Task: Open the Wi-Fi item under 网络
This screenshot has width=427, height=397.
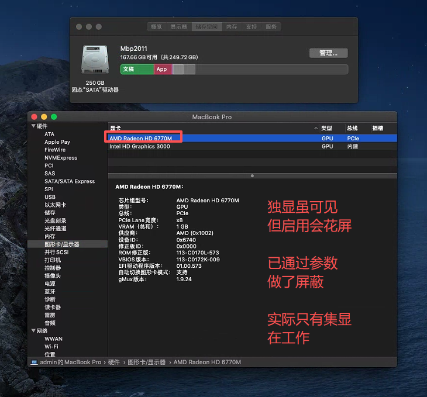Action: (51, 347)
